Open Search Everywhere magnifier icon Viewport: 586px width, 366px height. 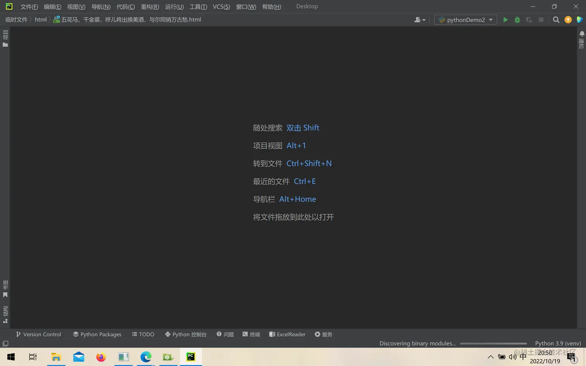click(x=556, y=20)
